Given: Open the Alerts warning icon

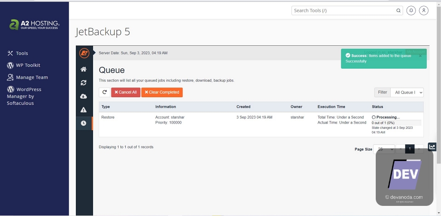Looking at the screenshot, I should click(x=83, y=110).
